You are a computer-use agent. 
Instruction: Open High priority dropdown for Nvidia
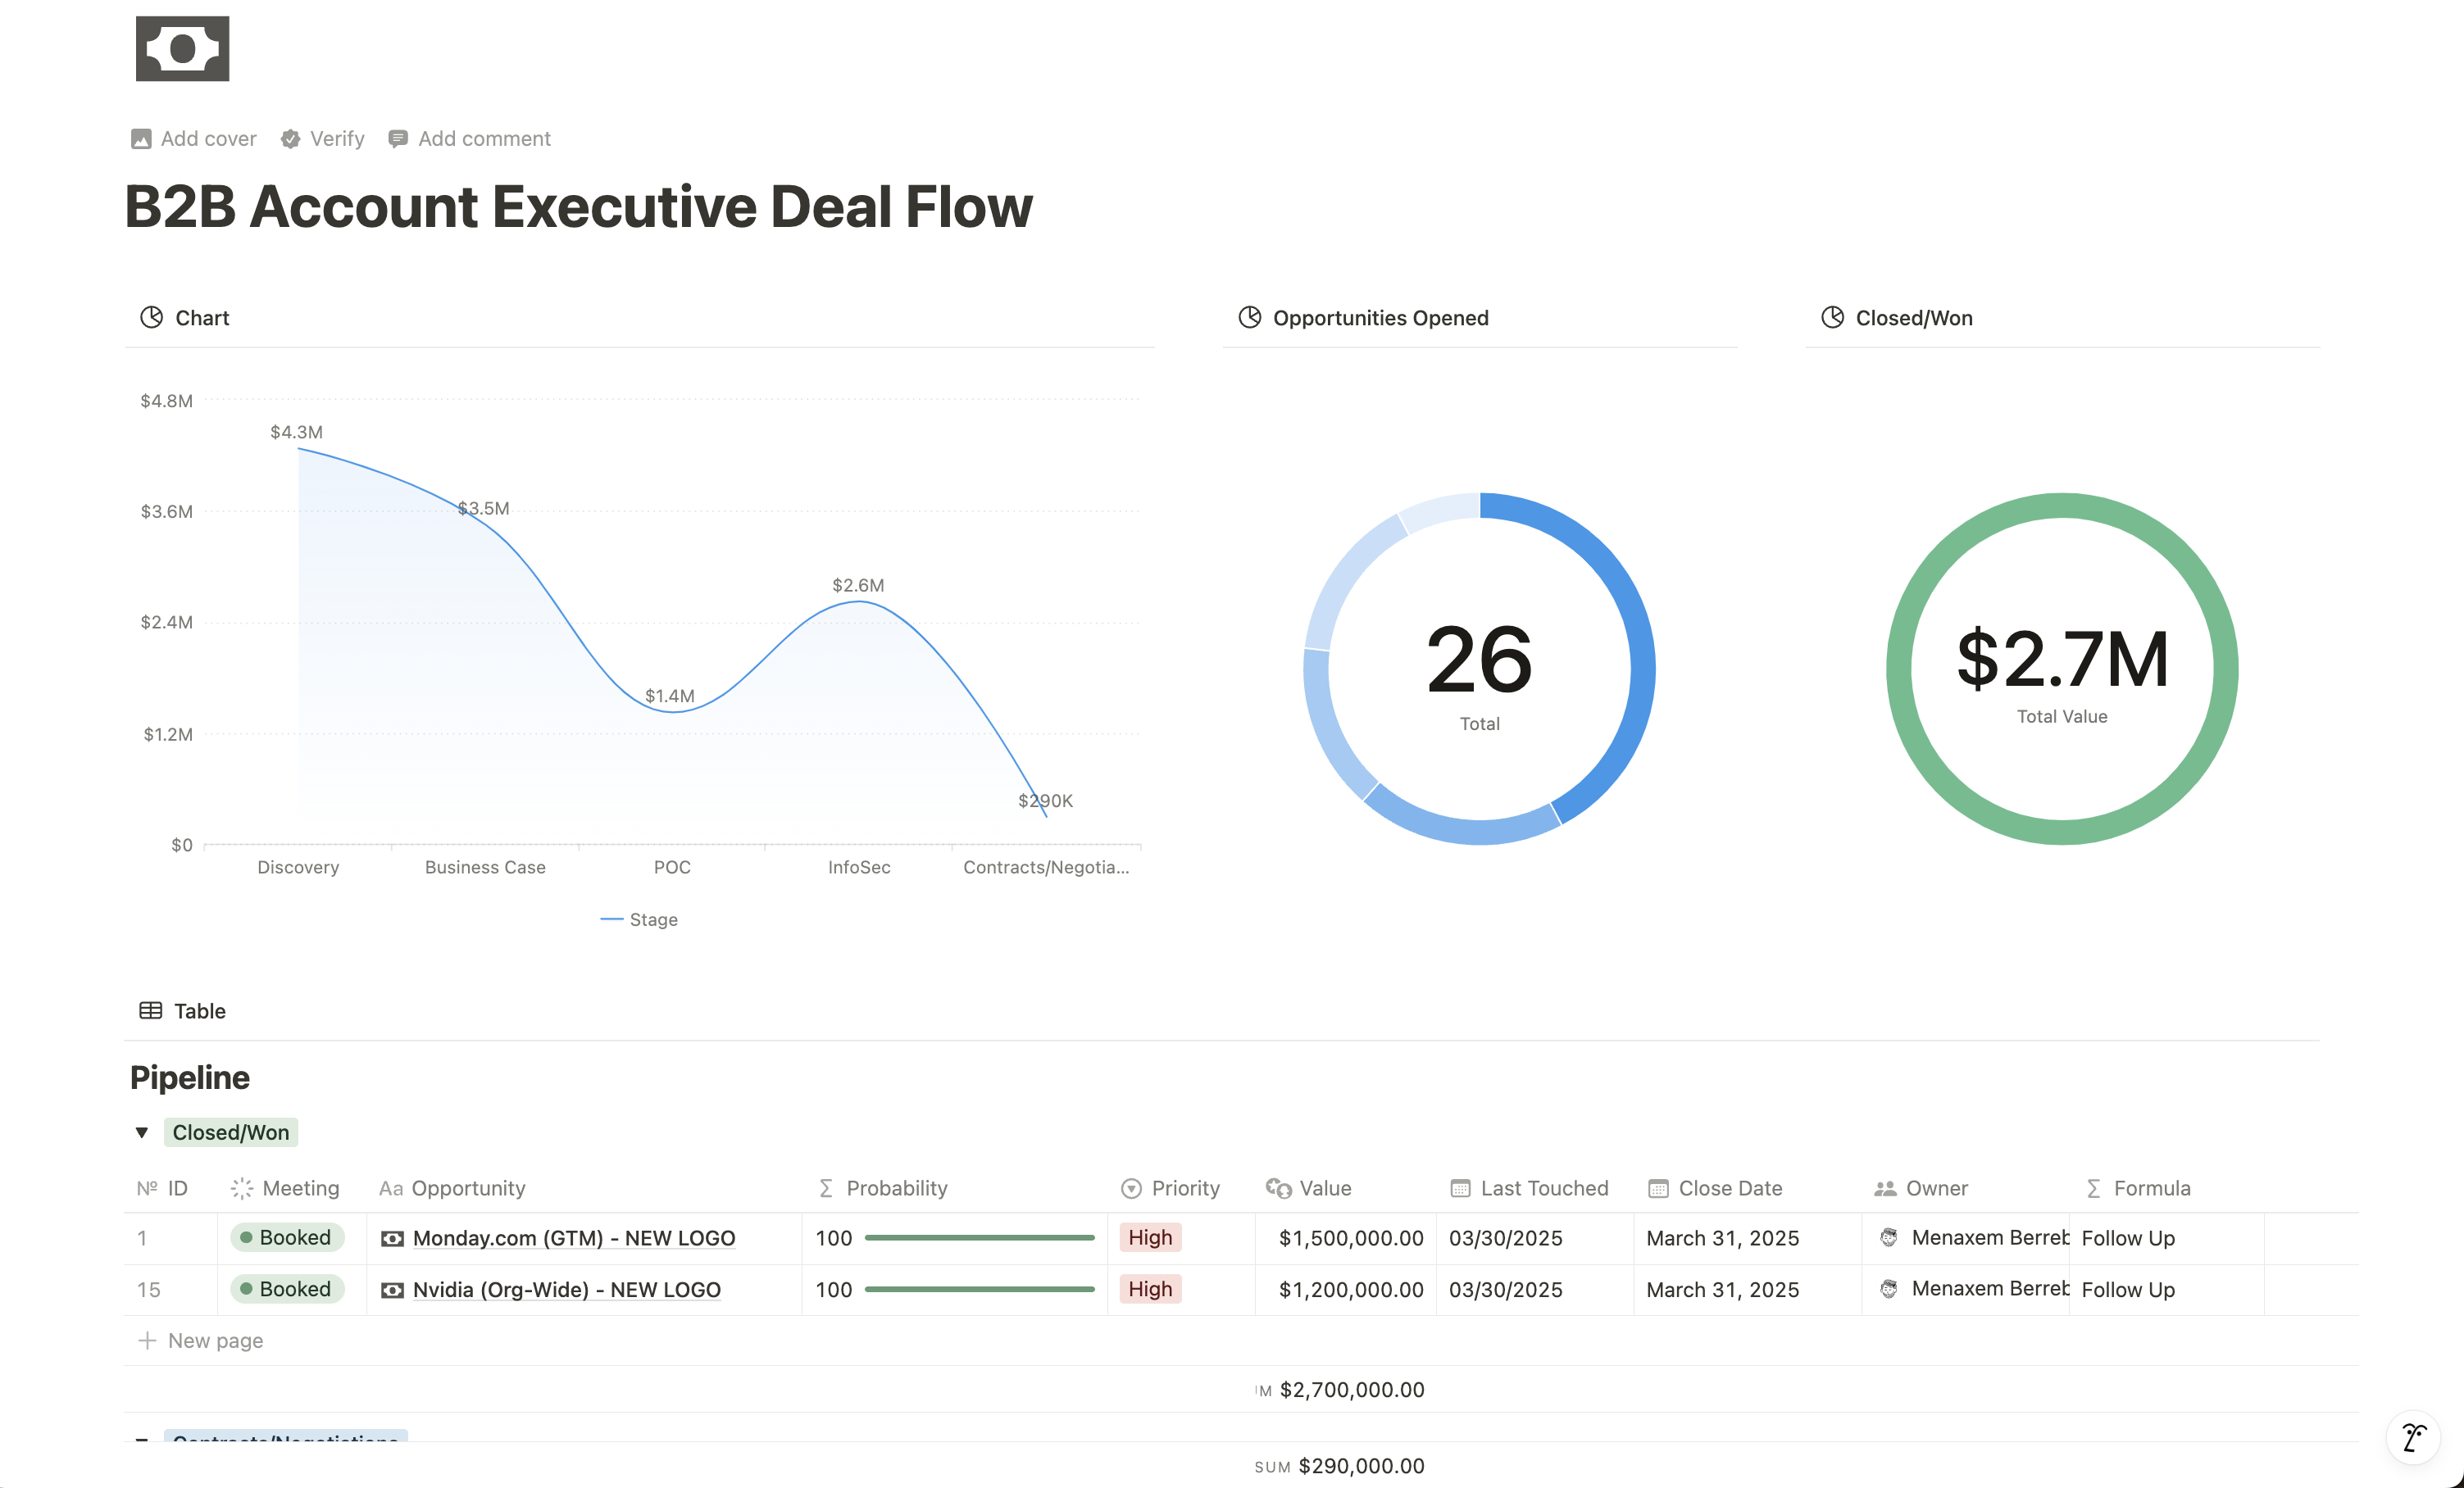[x=1150, y=1289]
